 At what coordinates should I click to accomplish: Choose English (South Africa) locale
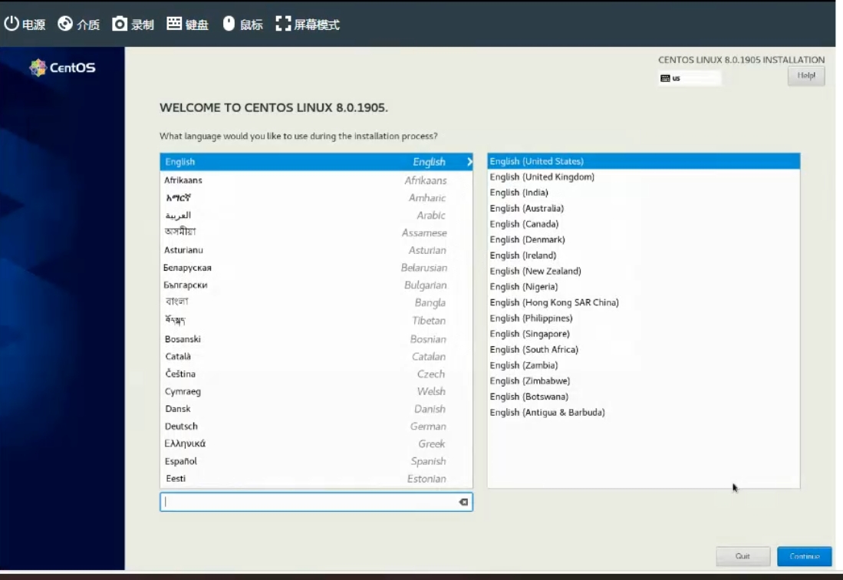click(x=644, y=349)
